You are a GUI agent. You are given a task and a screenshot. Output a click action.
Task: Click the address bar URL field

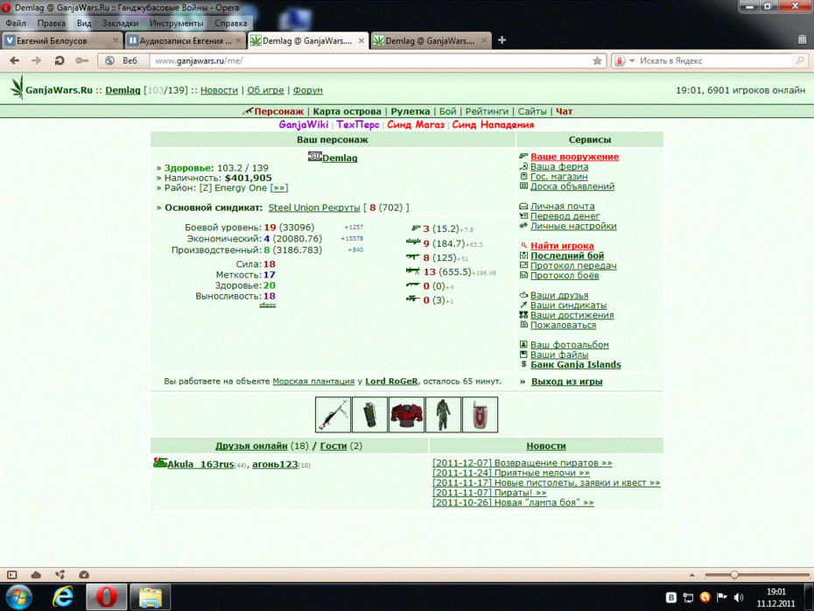(x=371, y=60)
